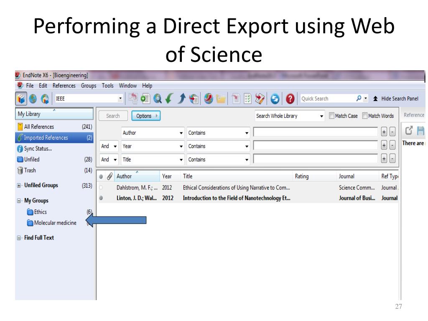Open the References menu
This screenshot has width=428, height=321.
pyautogui.click(x=64, y=86)
